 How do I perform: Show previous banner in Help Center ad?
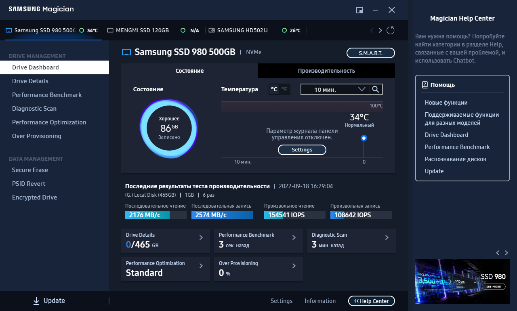pos(498,253)
